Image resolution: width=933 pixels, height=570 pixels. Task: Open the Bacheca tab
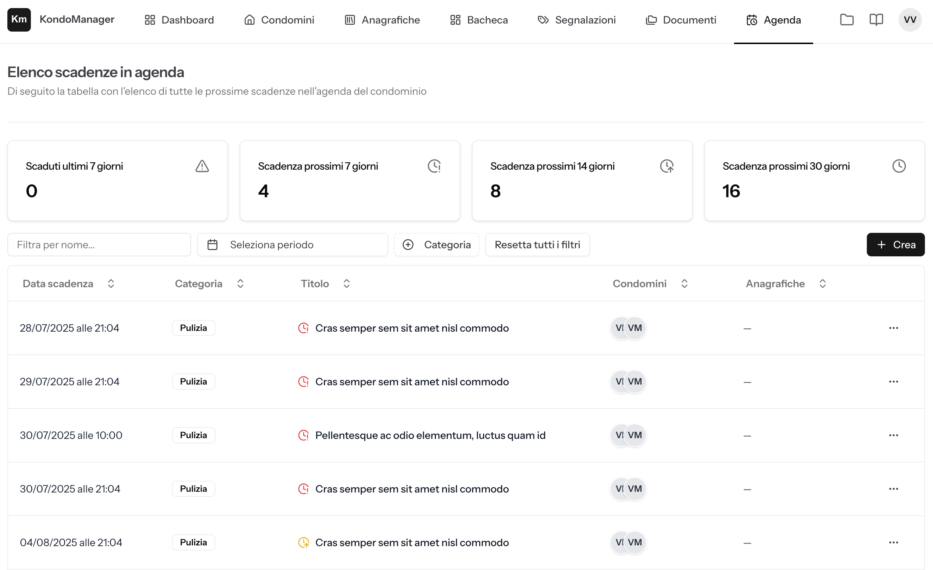[x=479, y=20]
